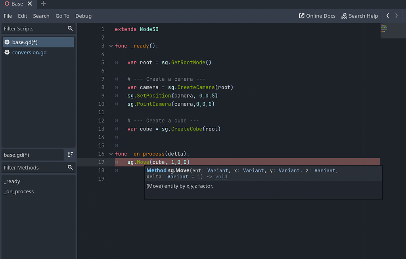Open Search Help
The width and height of the screenshot is (406, 259).
[x=360, y=16]
